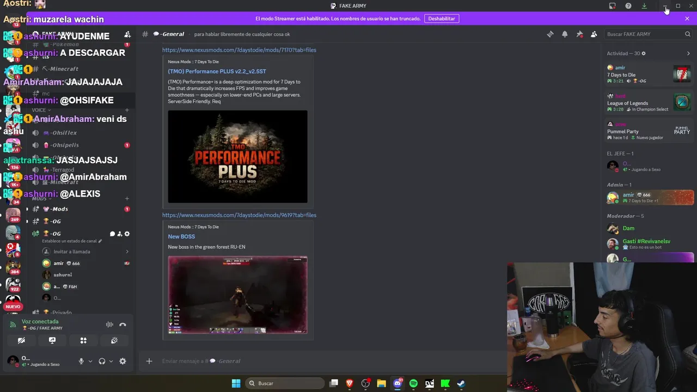
Task: Expand the Invitar a llamada row
Action: (x=85, y=252)
